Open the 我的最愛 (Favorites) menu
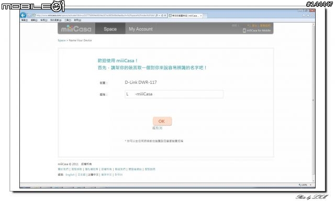This screenshot has width=335, height=203. click(x=56, y=20)
